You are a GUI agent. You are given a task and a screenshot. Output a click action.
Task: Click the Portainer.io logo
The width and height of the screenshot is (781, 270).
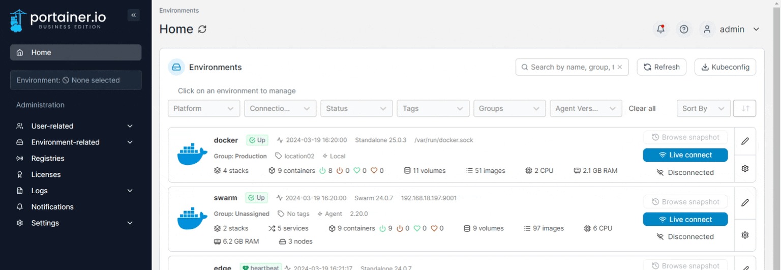(58, 20)
